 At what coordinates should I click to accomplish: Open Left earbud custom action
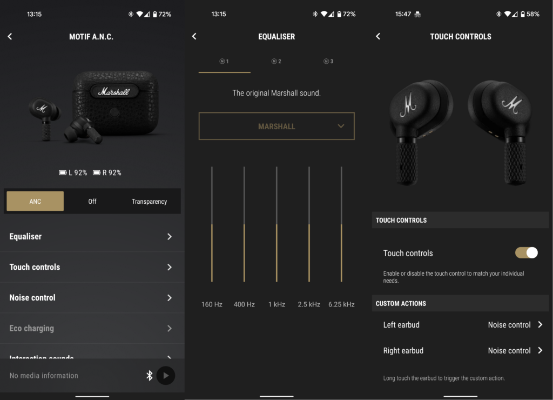pyautogui.click(x=461, y=325)
